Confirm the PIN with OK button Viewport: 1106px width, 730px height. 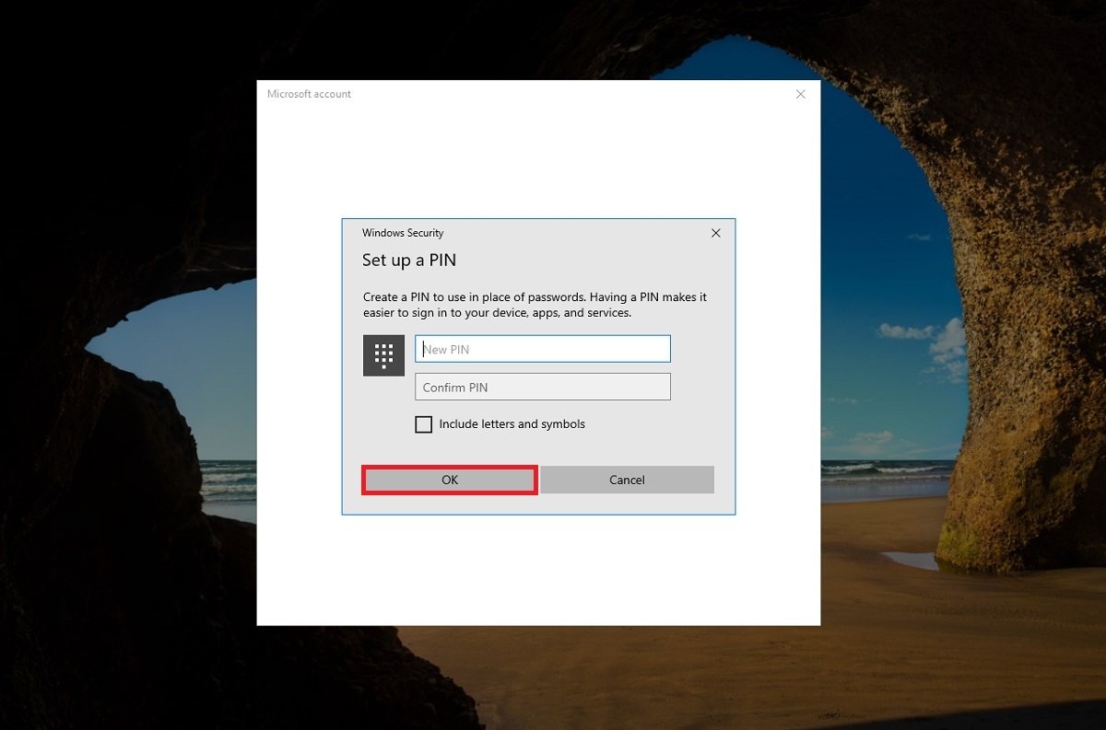point(450,480)
